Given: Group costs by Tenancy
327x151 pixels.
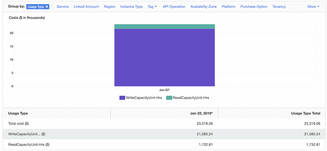Looking at the screenshot, I should pyautogui.click(x=279, y=7).
